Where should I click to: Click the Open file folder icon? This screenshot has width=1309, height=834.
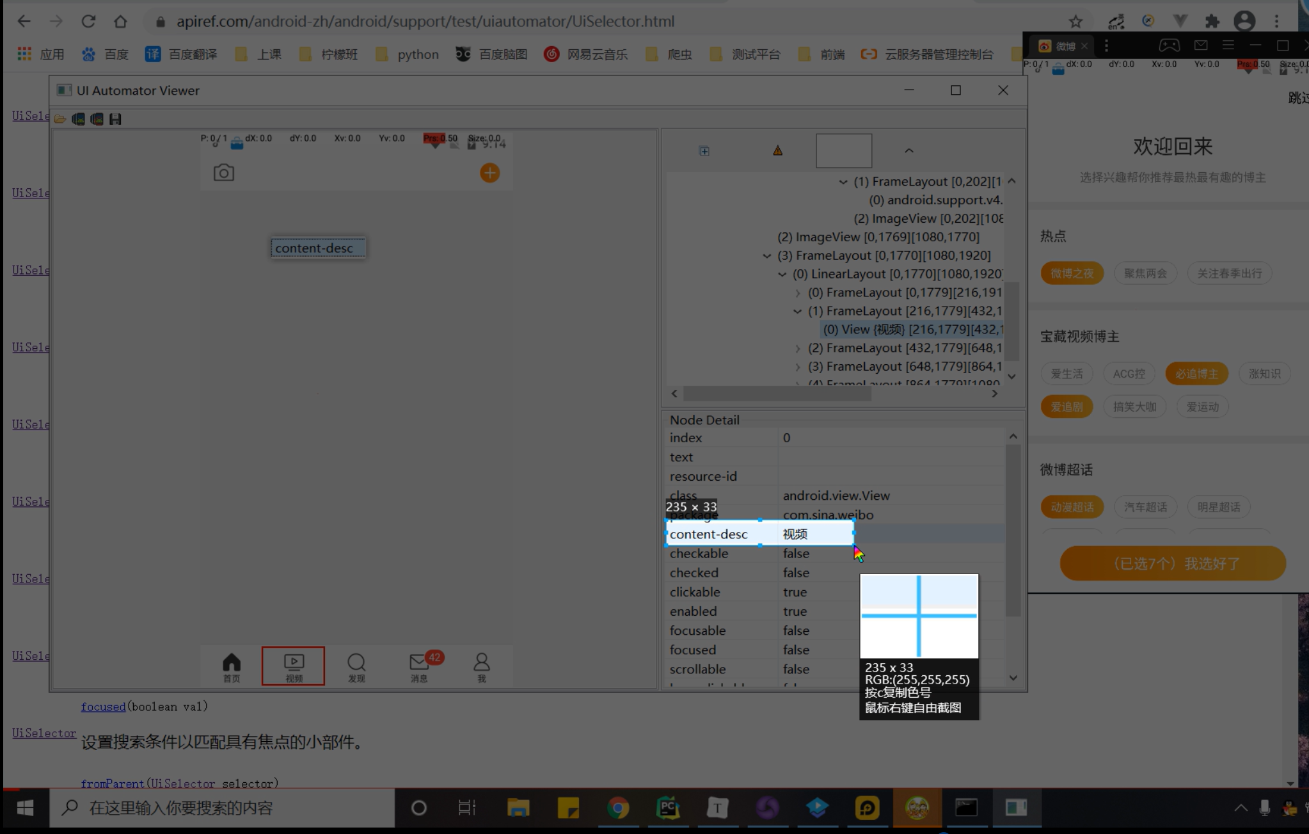point(60,119)
